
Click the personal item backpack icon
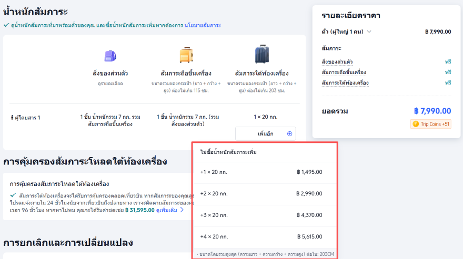point(110,56)
